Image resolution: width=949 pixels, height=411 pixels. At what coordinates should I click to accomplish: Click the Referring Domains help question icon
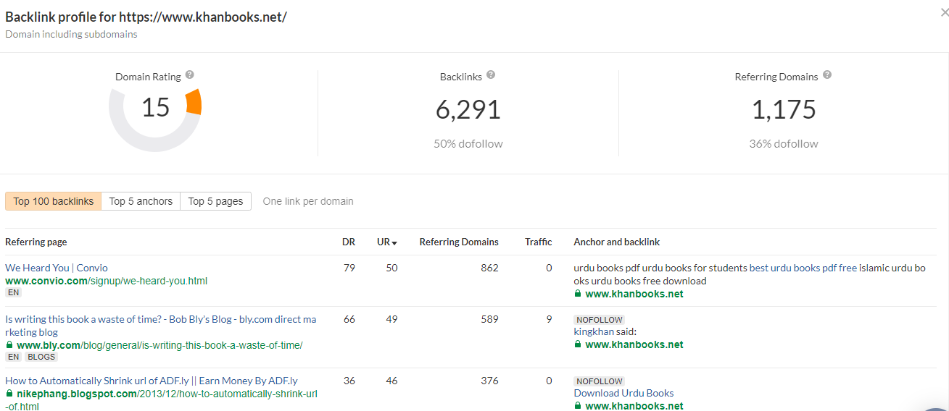point(827,75)
